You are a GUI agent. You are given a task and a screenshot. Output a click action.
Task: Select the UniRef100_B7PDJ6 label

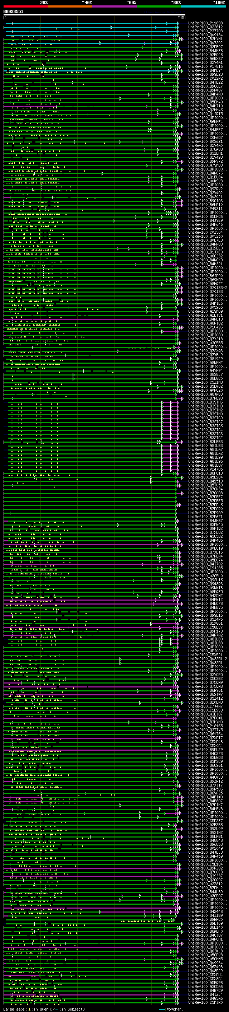click(205, 505)
